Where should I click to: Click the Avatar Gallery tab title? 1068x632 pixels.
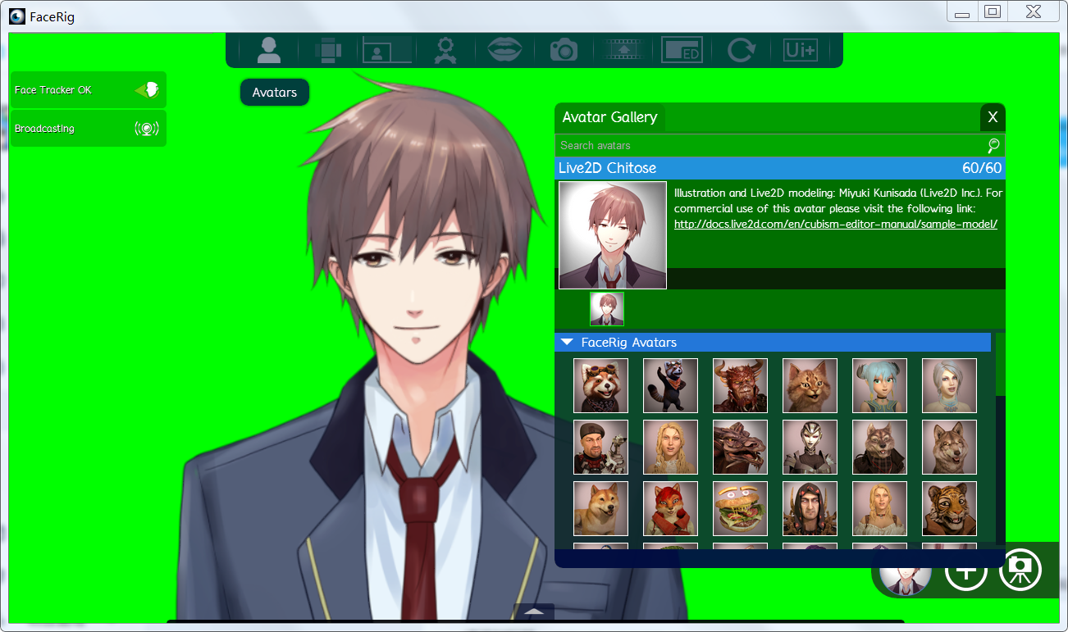click(x=609, y=117)
